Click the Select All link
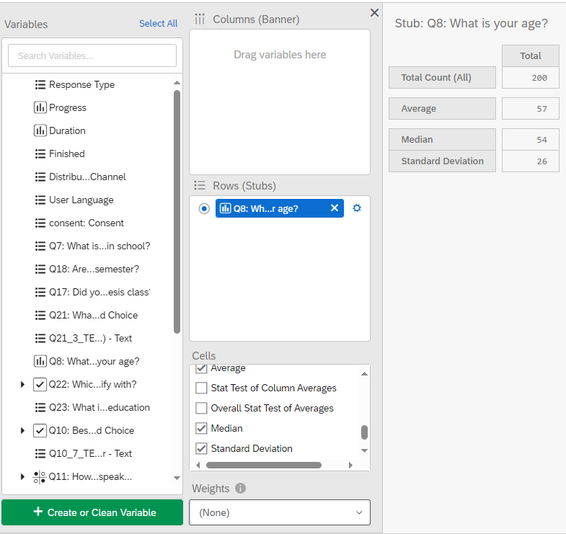Viewport: 566px width, 534px height. pyautogui.click(x=158, y=24)
